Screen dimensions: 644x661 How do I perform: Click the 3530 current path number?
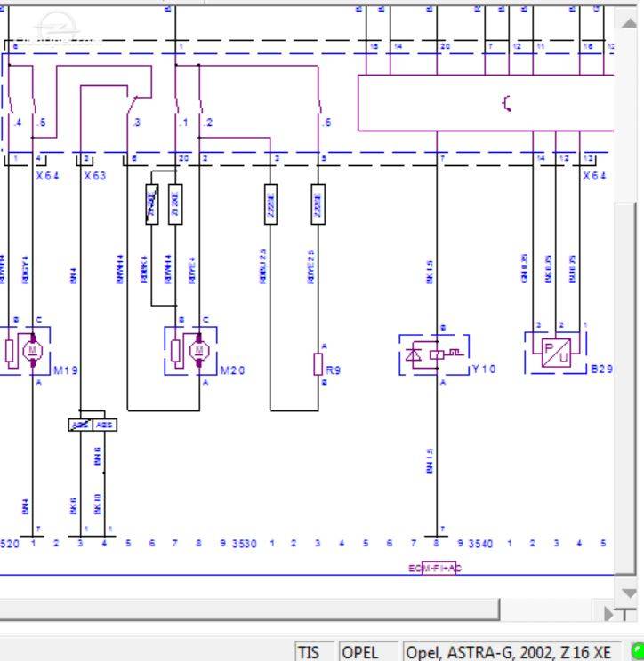point(245,544)
